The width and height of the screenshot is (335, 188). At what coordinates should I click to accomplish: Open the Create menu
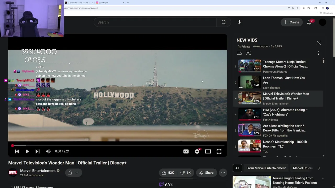point(291,22)
